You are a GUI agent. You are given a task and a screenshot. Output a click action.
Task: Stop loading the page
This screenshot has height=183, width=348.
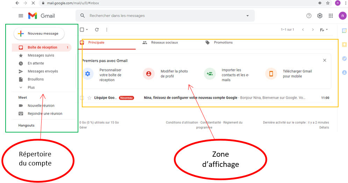[x=33, y=3]
